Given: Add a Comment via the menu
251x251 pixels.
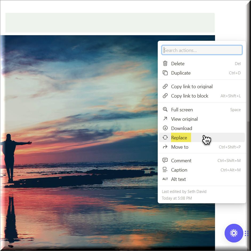Looking at the screenshot, I should point(202,161).
